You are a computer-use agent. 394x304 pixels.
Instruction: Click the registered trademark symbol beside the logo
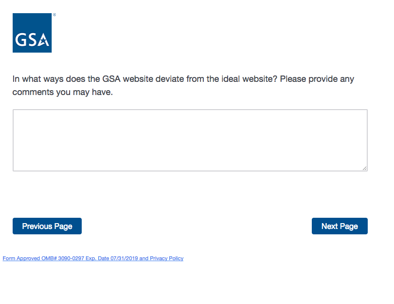coord(54,15)
